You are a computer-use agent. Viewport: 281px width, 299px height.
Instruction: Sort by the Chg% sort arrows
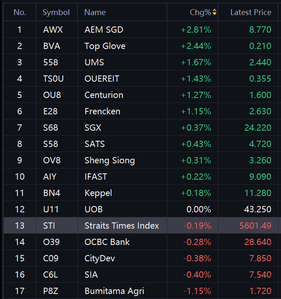tap(215, 12)
